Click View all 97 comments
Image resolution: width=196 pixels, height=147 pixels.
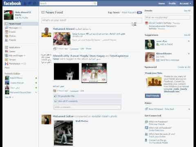(x=68, y=101)
